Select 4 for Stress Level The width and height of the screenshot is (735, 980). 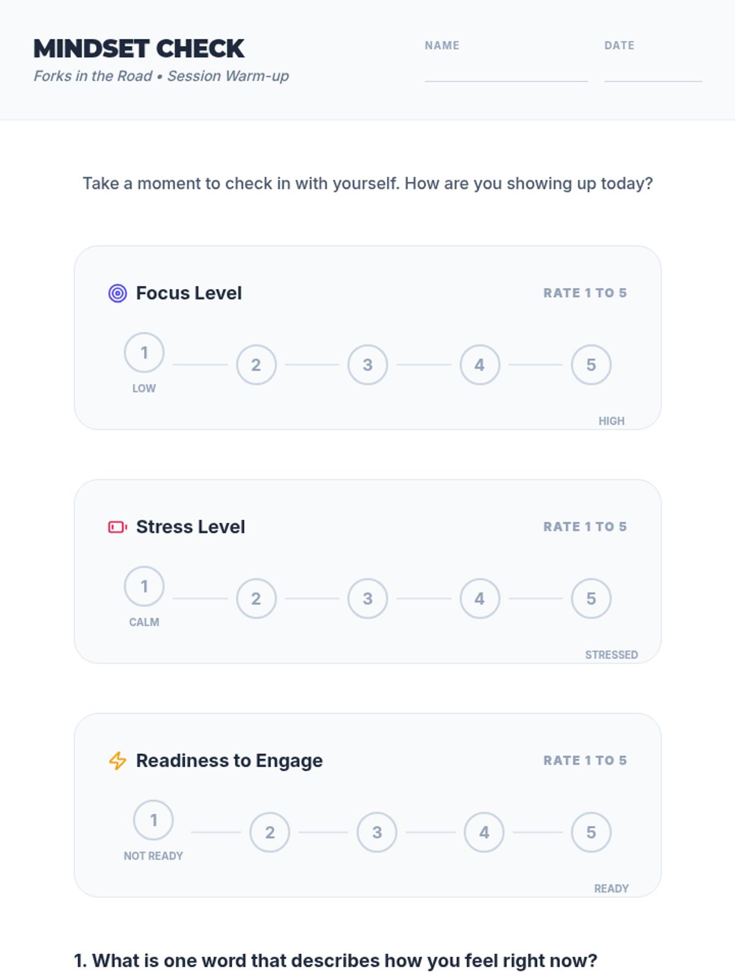coord(480,598)
